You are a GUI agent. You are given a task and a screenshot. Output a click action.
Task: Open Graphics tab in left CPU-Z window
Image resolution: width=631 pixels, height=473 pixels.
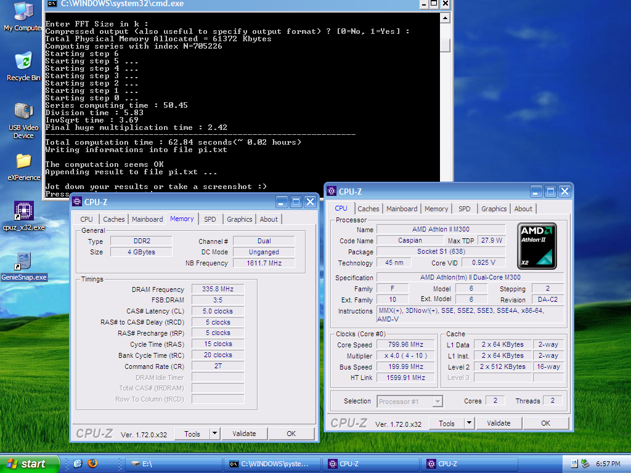click(240, 219)
